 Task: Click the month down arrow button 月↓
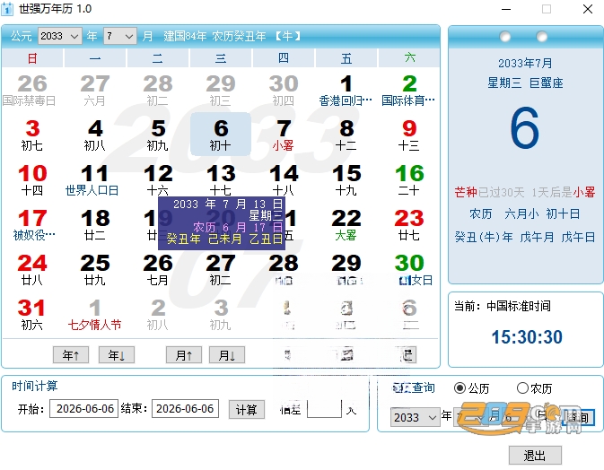(x=227, y=355)
